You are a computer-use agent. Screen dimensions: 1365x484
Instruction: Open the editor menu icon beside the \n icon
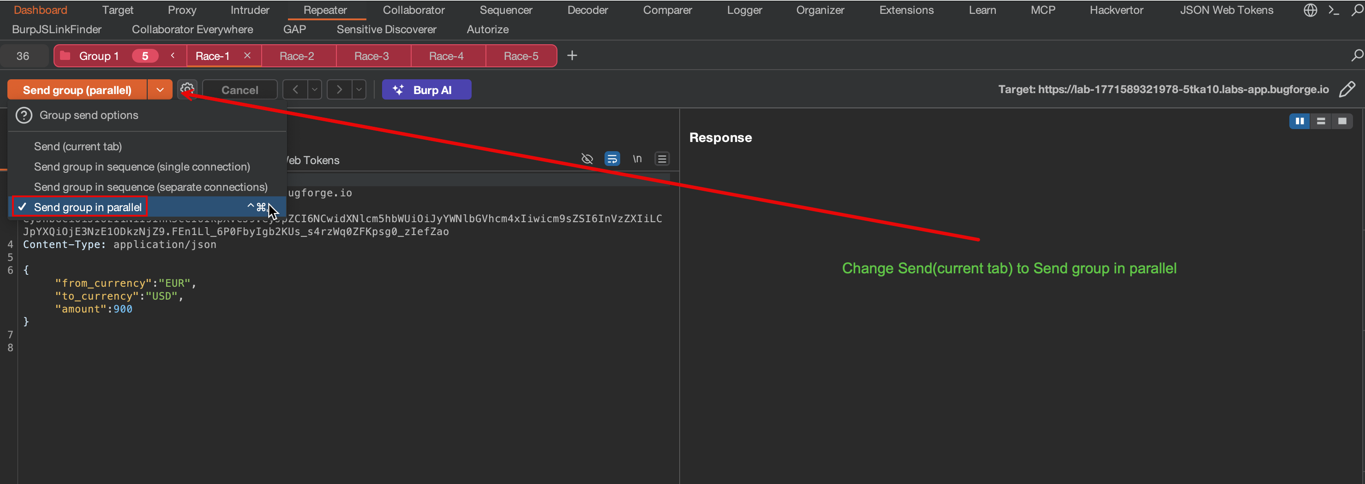(x=662, y=158)
